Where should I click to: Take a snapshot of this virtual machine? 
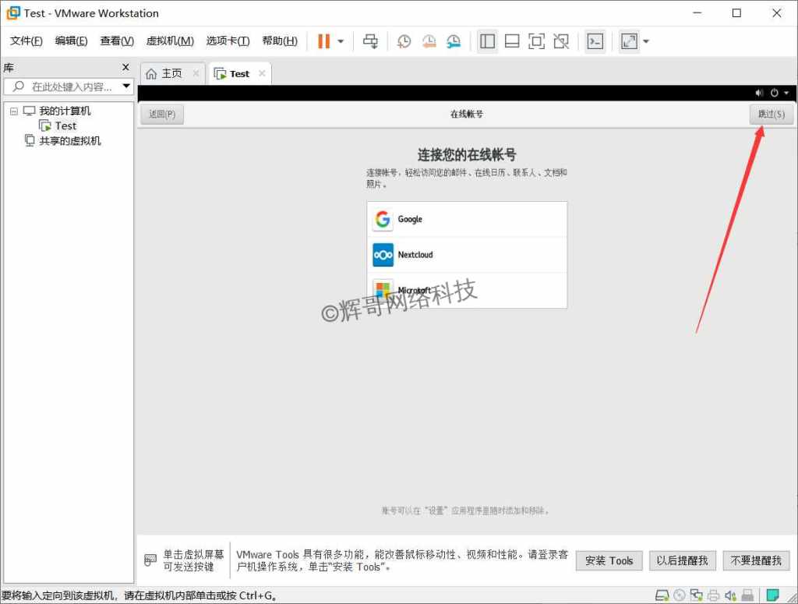pos(404,41)
